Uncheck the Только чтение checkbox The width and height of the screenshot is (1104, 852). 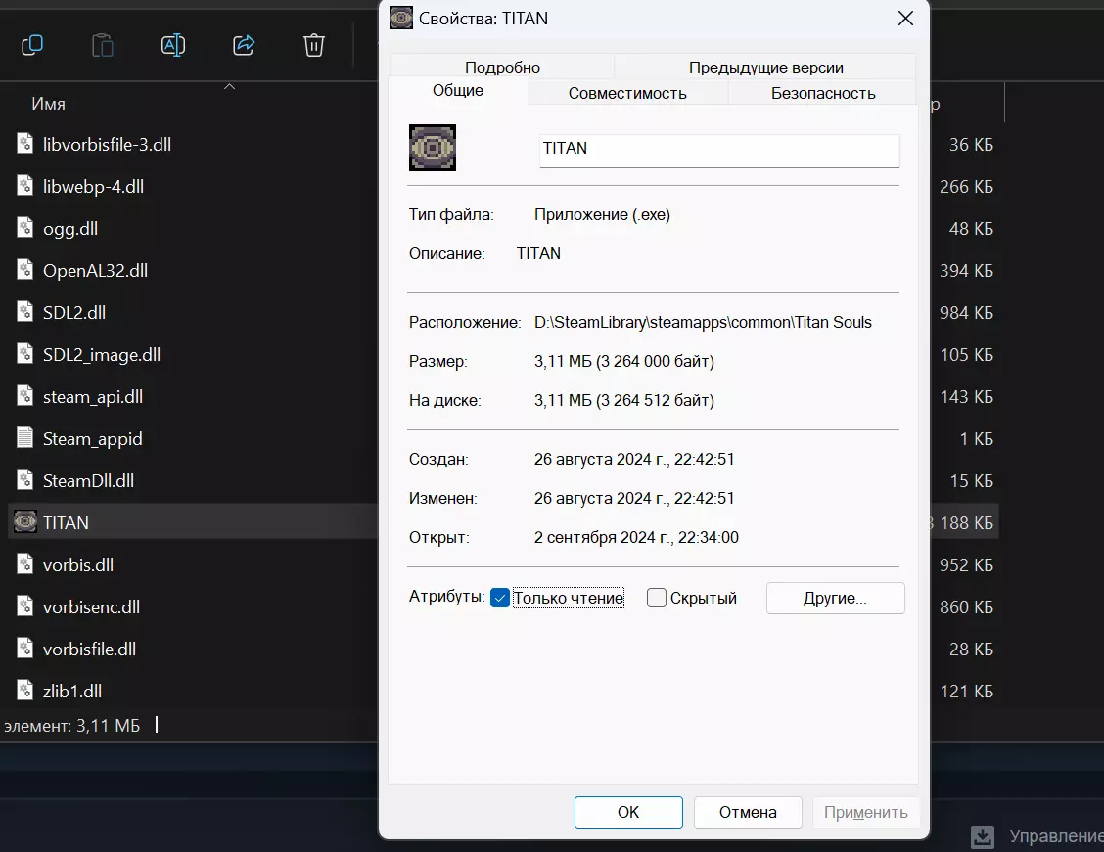(x=500, y=598)
